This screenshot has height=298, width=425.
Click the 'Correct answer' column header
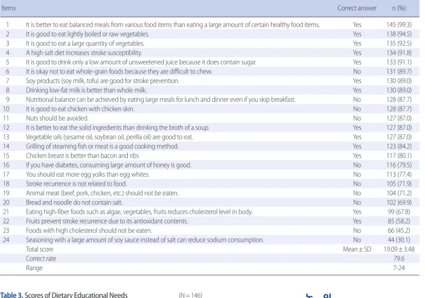pos(357,8)
